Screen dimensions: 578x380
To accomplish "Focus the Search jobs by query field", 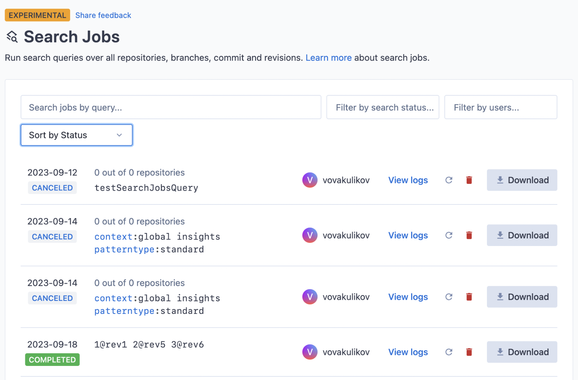I will tap(171, 107).
